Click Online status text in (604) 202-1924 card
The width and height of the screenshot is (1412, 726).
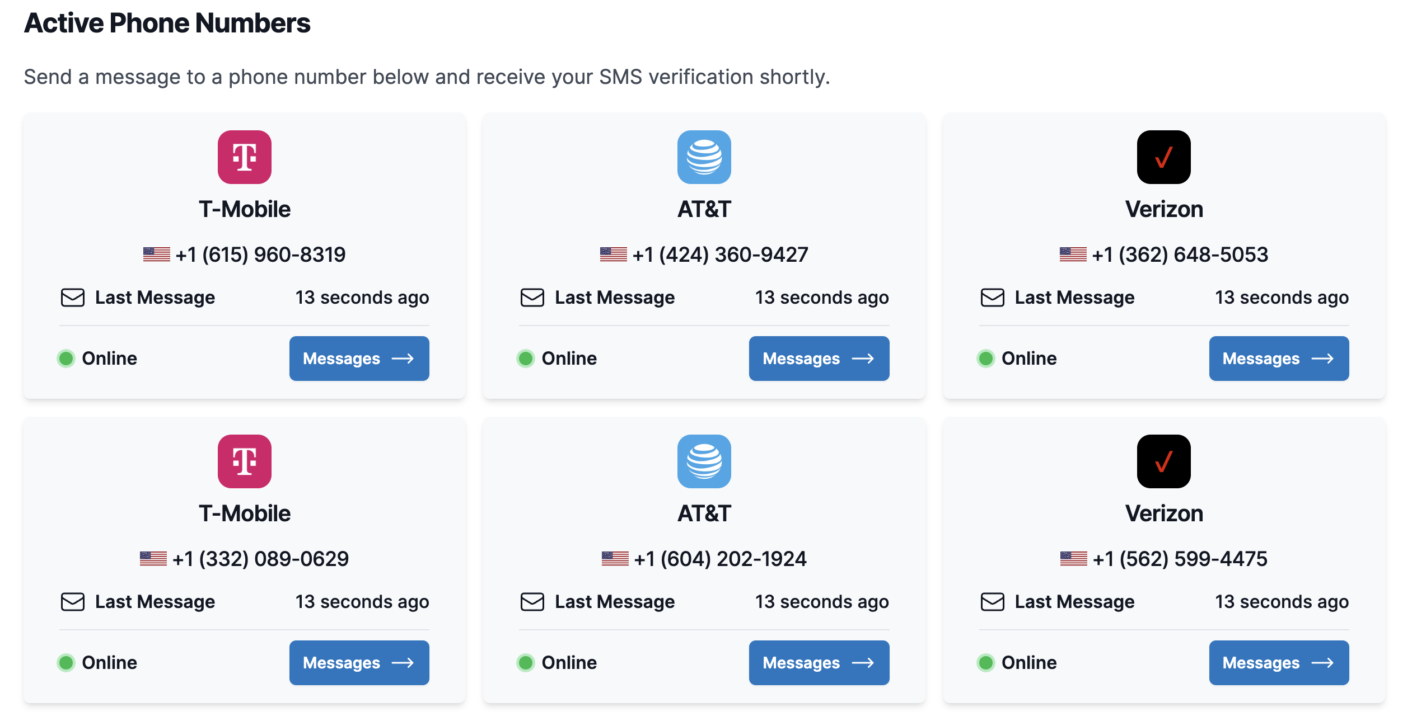(x=569, y=663)
